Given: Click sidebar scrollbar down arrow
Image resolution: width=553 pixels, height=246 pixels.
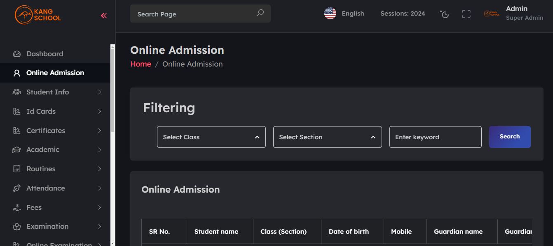Looking at the screenshot, I should [113, 243].
